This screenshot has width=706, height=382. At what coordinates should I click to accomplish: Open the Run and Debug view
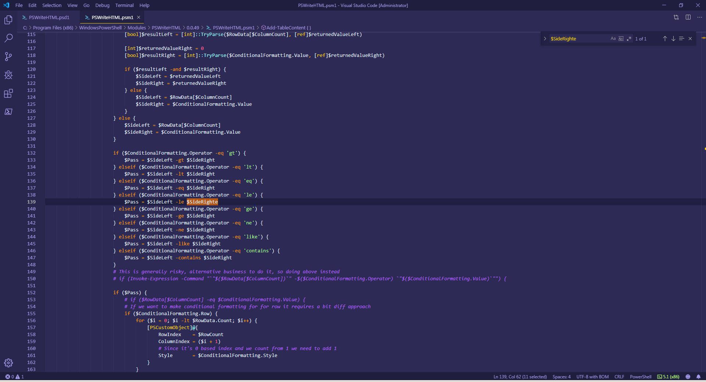coord(8,75)
